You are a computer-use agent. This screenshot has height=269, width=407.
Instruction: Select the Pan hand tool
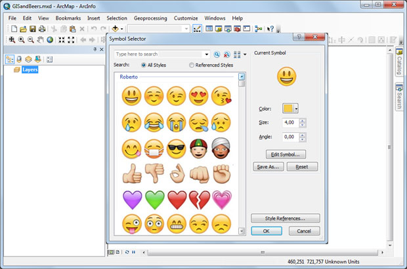click(x=40, y=40)
